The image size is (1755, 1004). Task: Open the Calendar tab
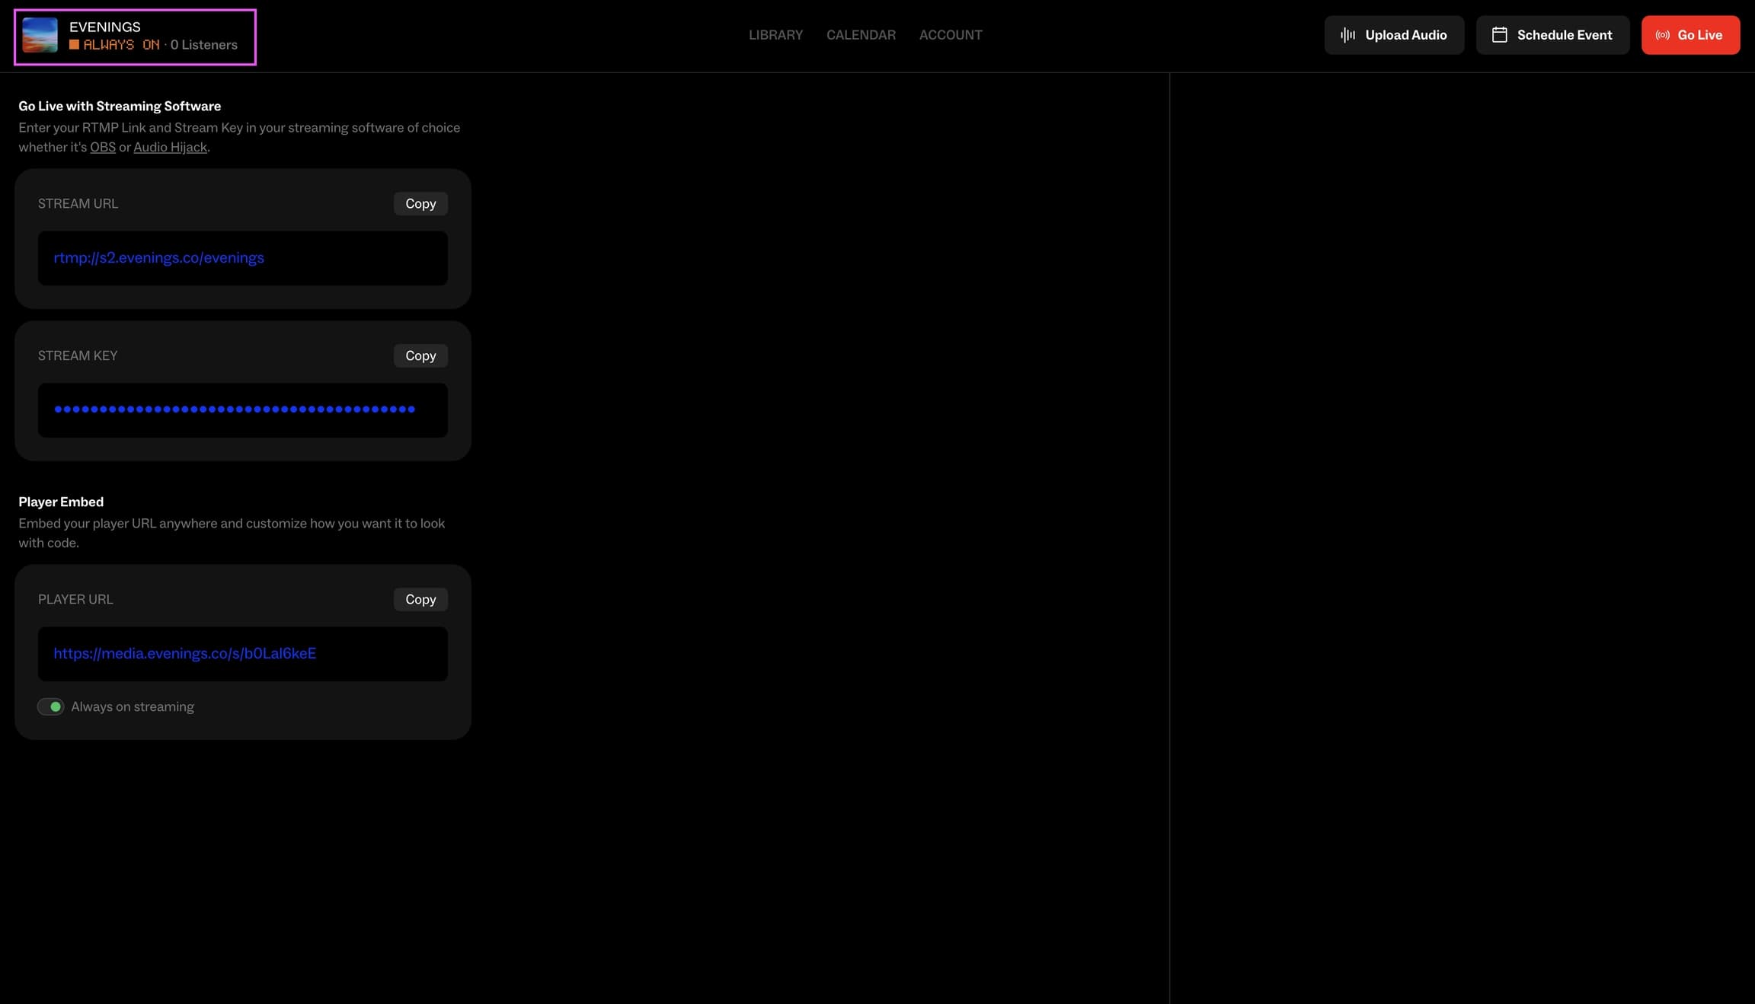tap(861, 35)
